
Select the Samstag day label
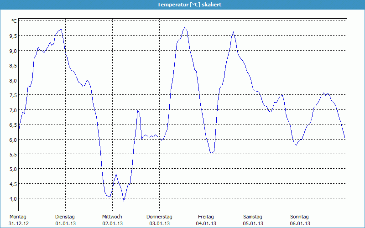click(x=253, y=217)
